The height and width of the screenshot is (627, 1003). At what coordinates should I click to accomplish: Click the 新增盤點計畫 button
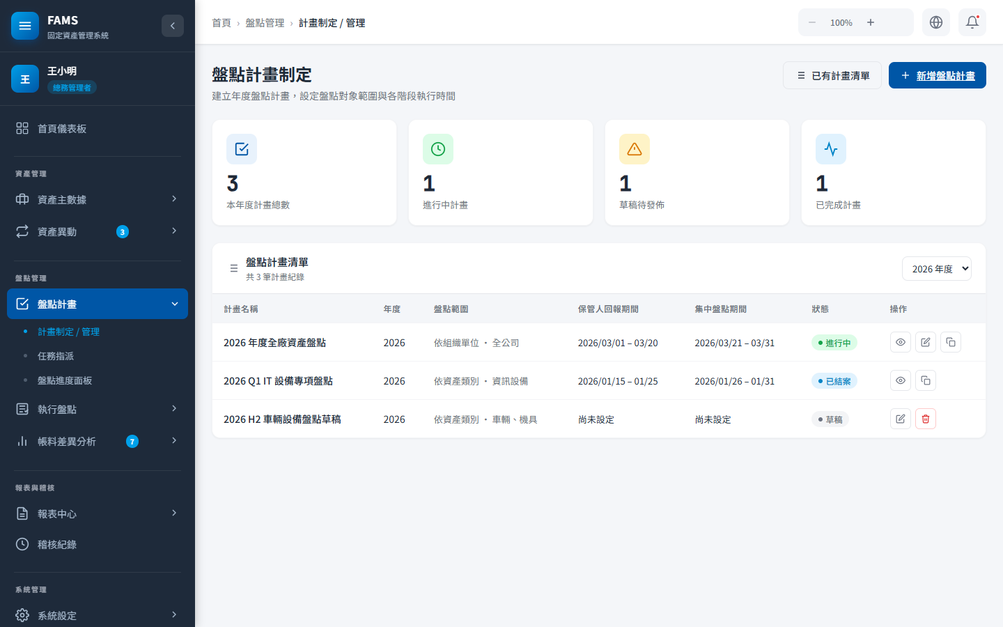[x=938, y=75]
